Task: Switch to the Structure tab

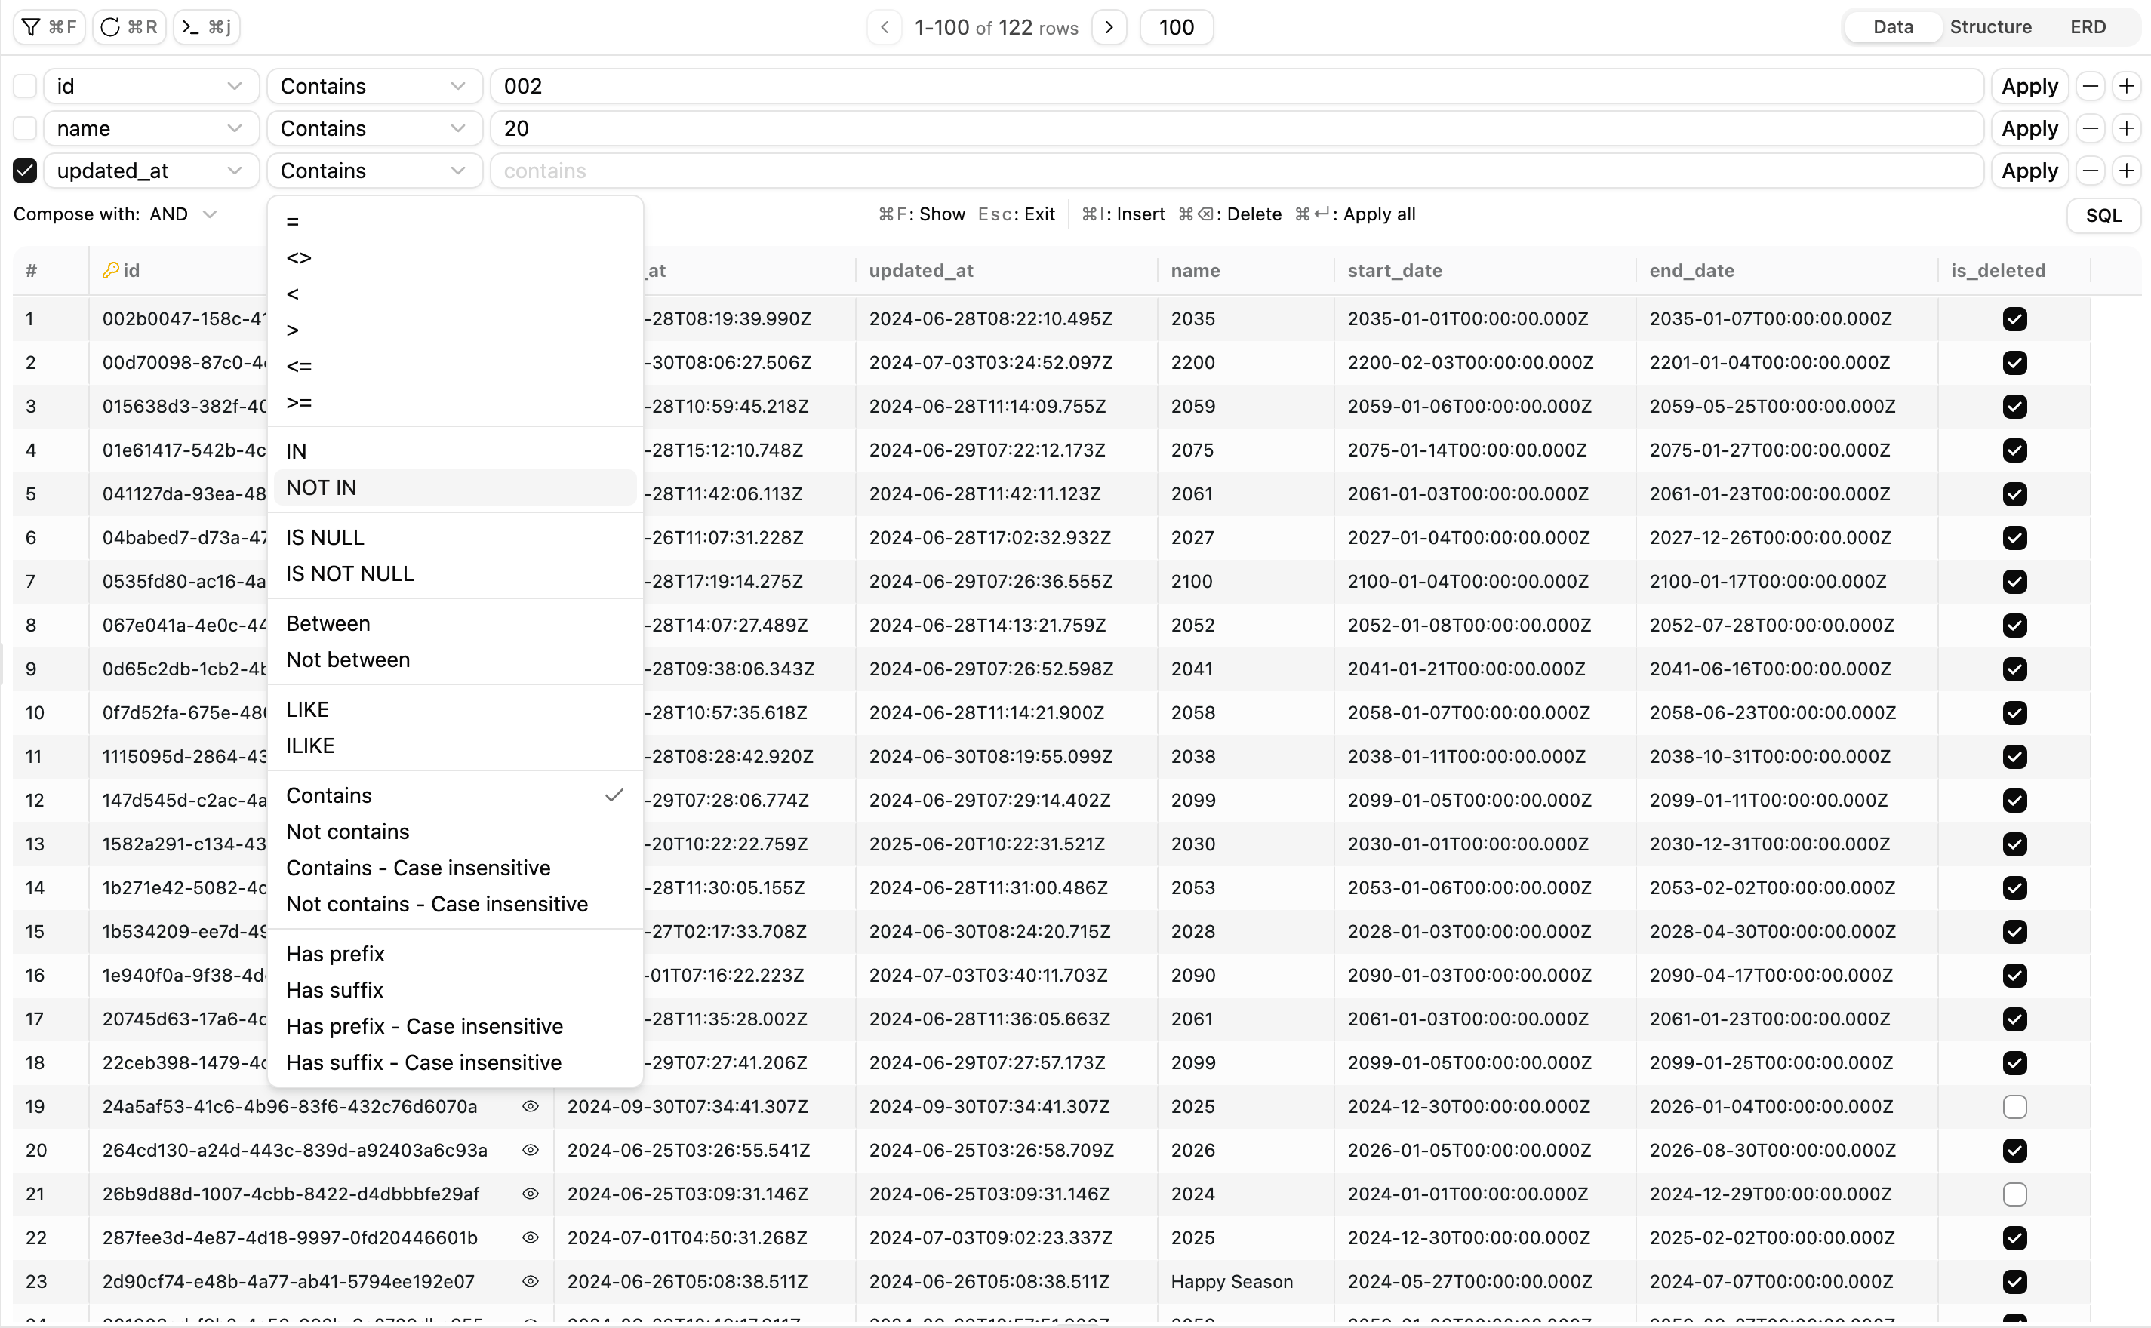Action: [x=1990, y=27]
